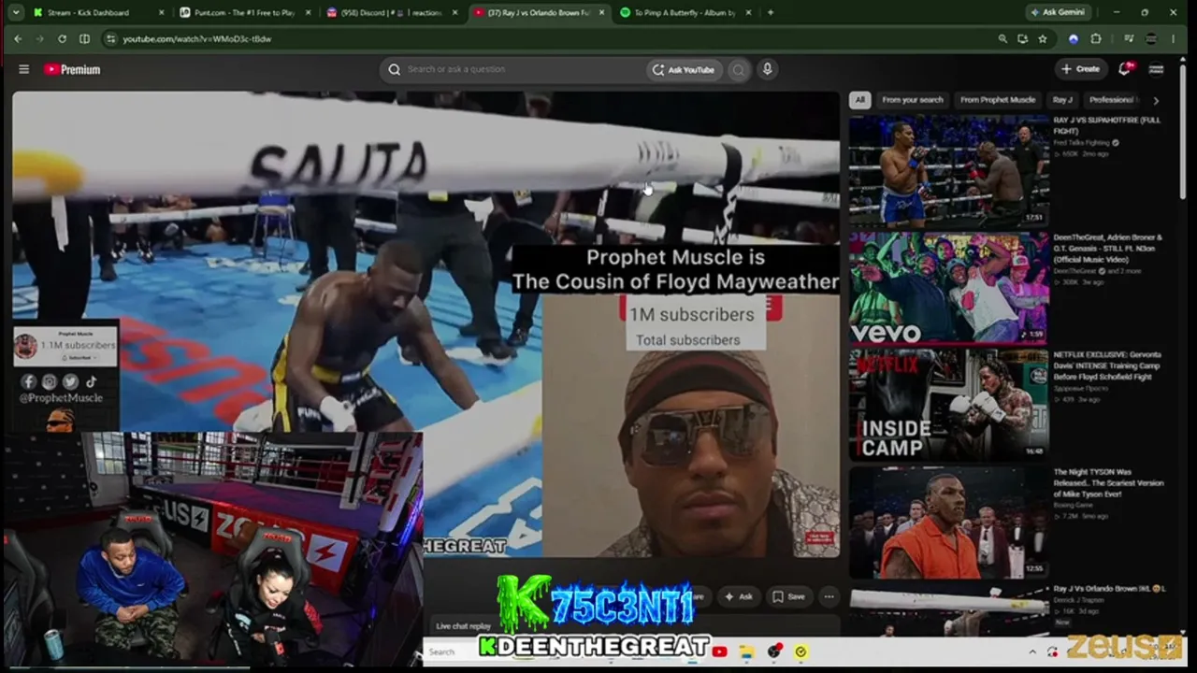Click the Ask button below the video
The height and width of the screenshot is (673, 1197).
pos(739,596)
